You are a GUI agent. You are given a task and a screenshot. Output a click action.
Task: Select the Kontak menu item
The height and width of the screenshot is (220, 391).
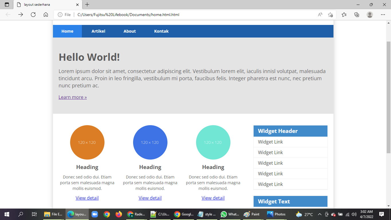pos(161,31)
